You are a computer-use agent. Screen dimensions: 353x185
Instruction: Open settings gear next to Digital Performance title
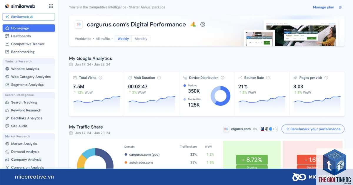point(203,24)
